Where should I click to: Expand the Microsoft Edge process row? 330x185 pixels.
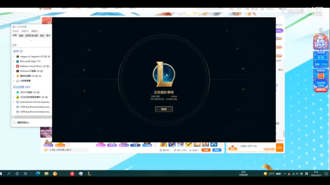[14, 61]
